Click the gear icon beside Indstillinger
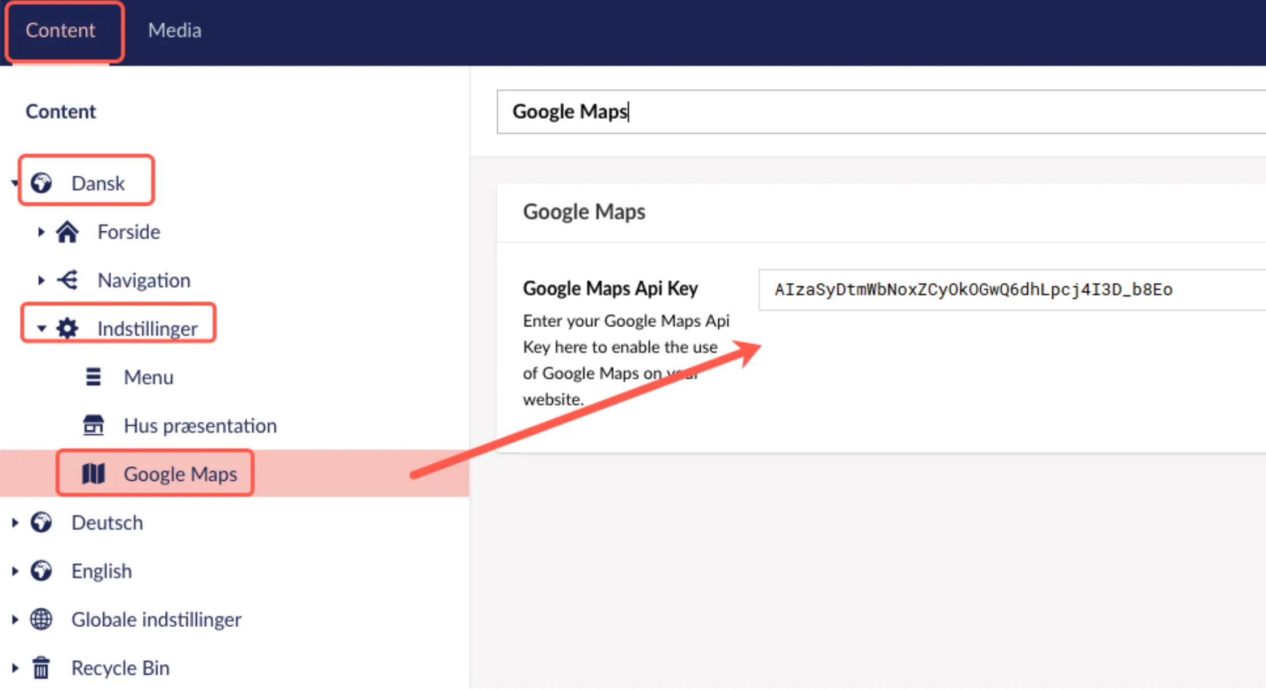Image resolution: width=1266 pixels, height=690 pixels. [67, 329]
